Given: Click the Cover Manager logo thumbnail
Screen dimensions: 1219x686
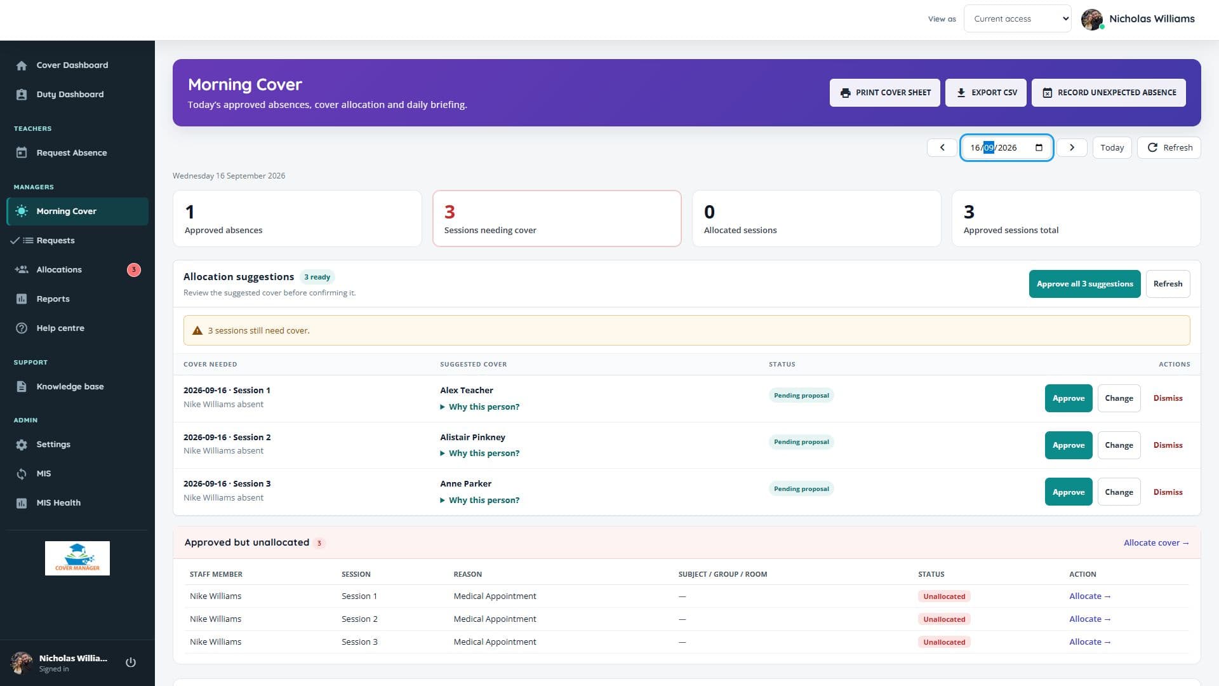Looking at the screenshot, I should pos(77,558).
